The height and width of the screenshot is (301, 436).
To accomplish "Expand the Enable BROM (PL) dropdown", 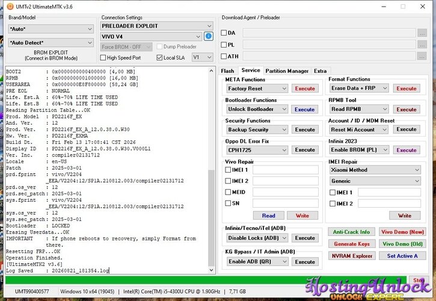I will (x=358, y=150).
